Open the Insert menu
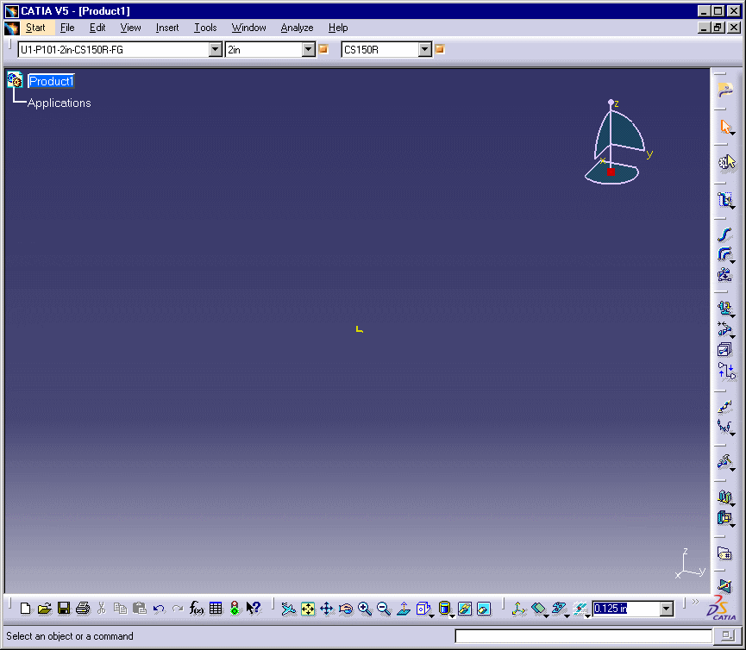 click(167, 28)
